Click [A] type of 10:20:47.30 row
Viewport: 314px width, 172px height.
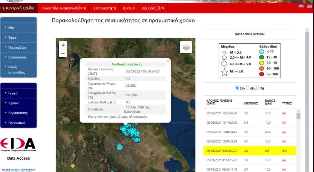coord(284,113)
